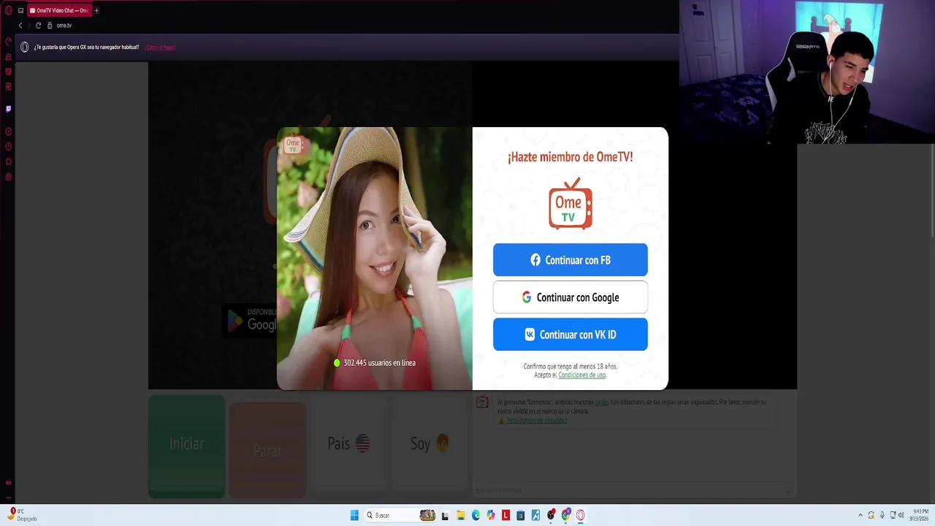Click the ¡Hazte miembro de OmeTV! heading
This screenshot has width=935, height=526.
click(x=570, y=157)
